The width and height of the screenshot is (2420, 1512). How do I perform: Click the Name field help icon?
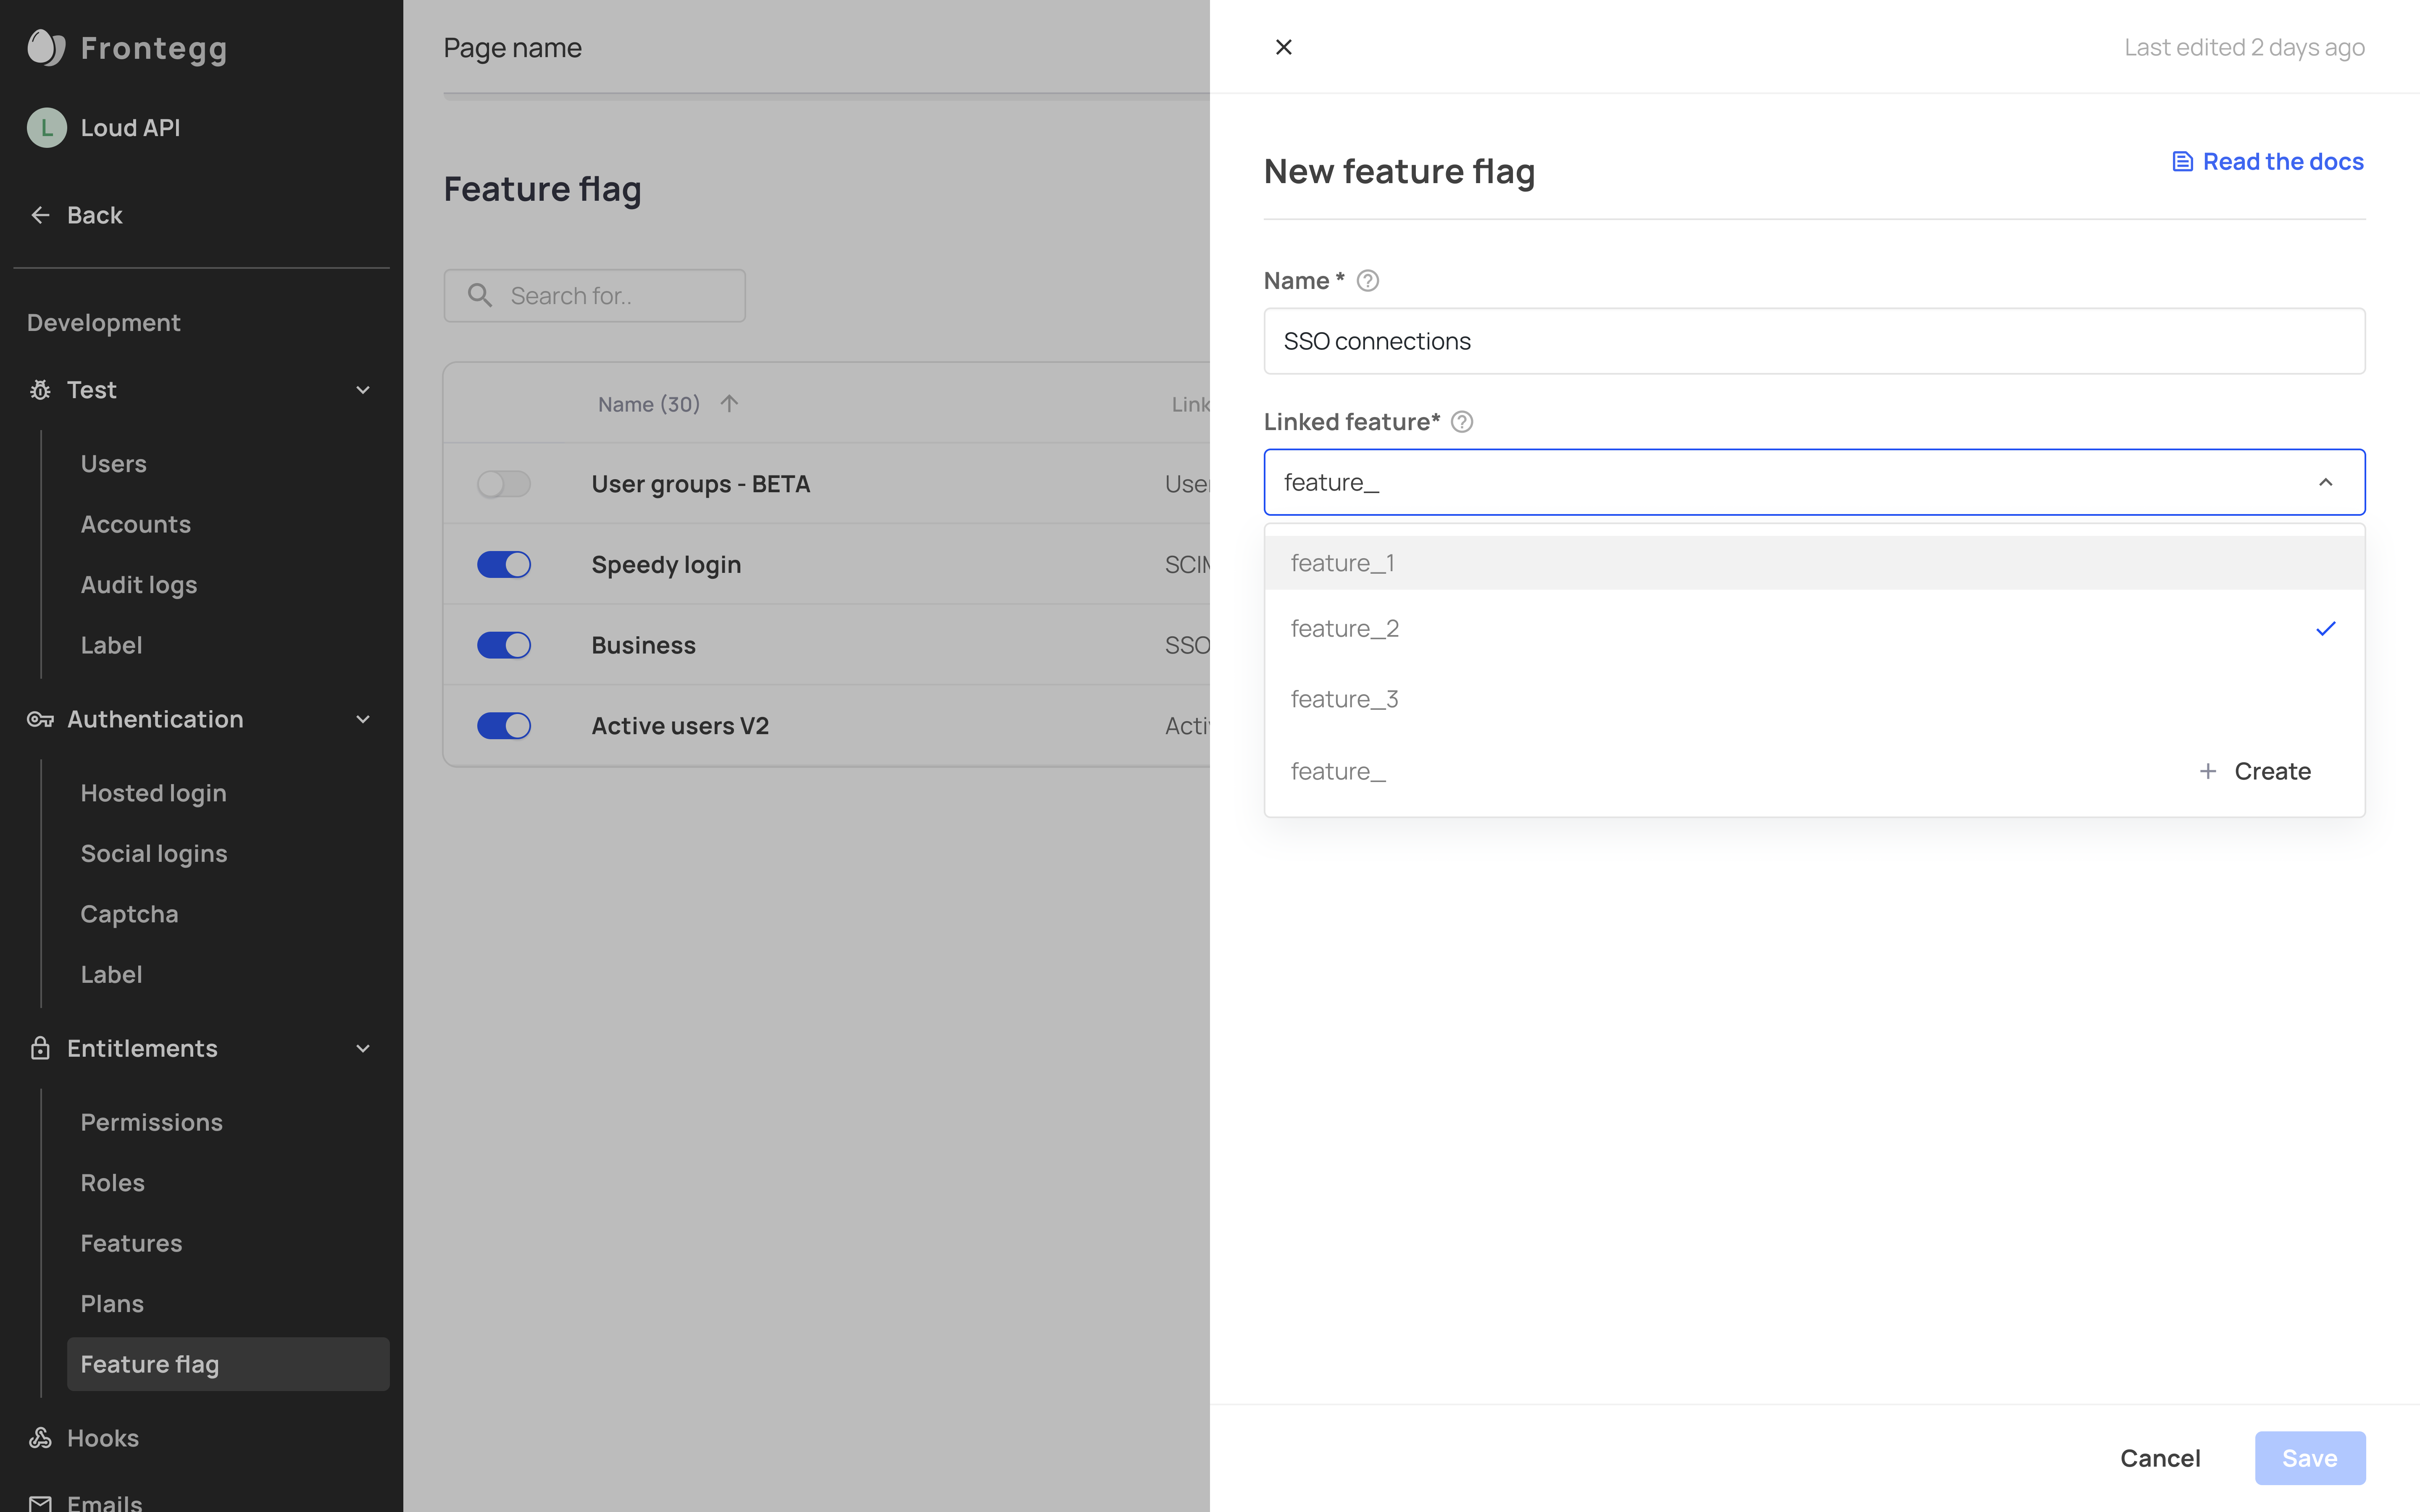pos(1367,281)
